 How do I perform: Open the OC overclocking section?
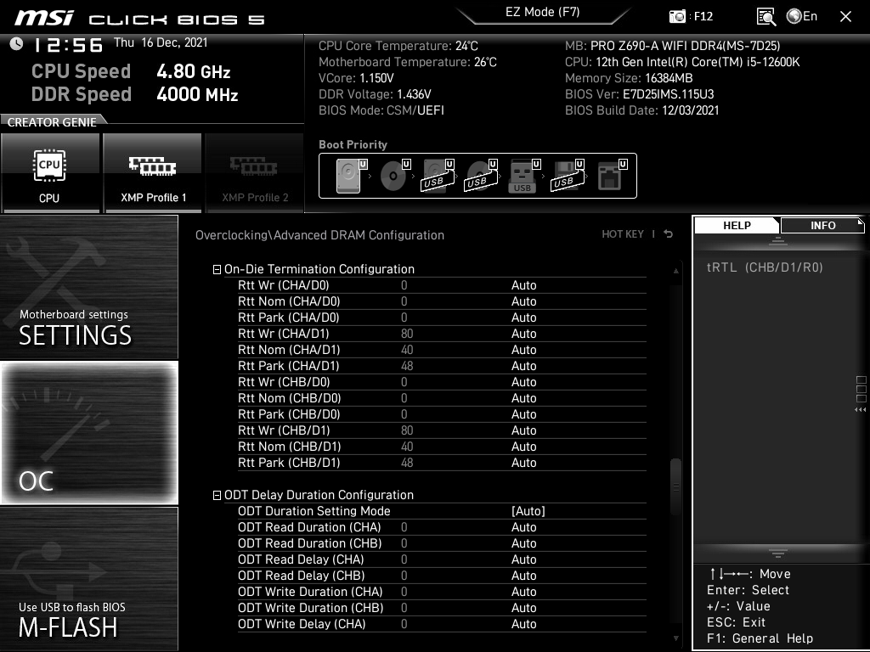click(88, 433)
